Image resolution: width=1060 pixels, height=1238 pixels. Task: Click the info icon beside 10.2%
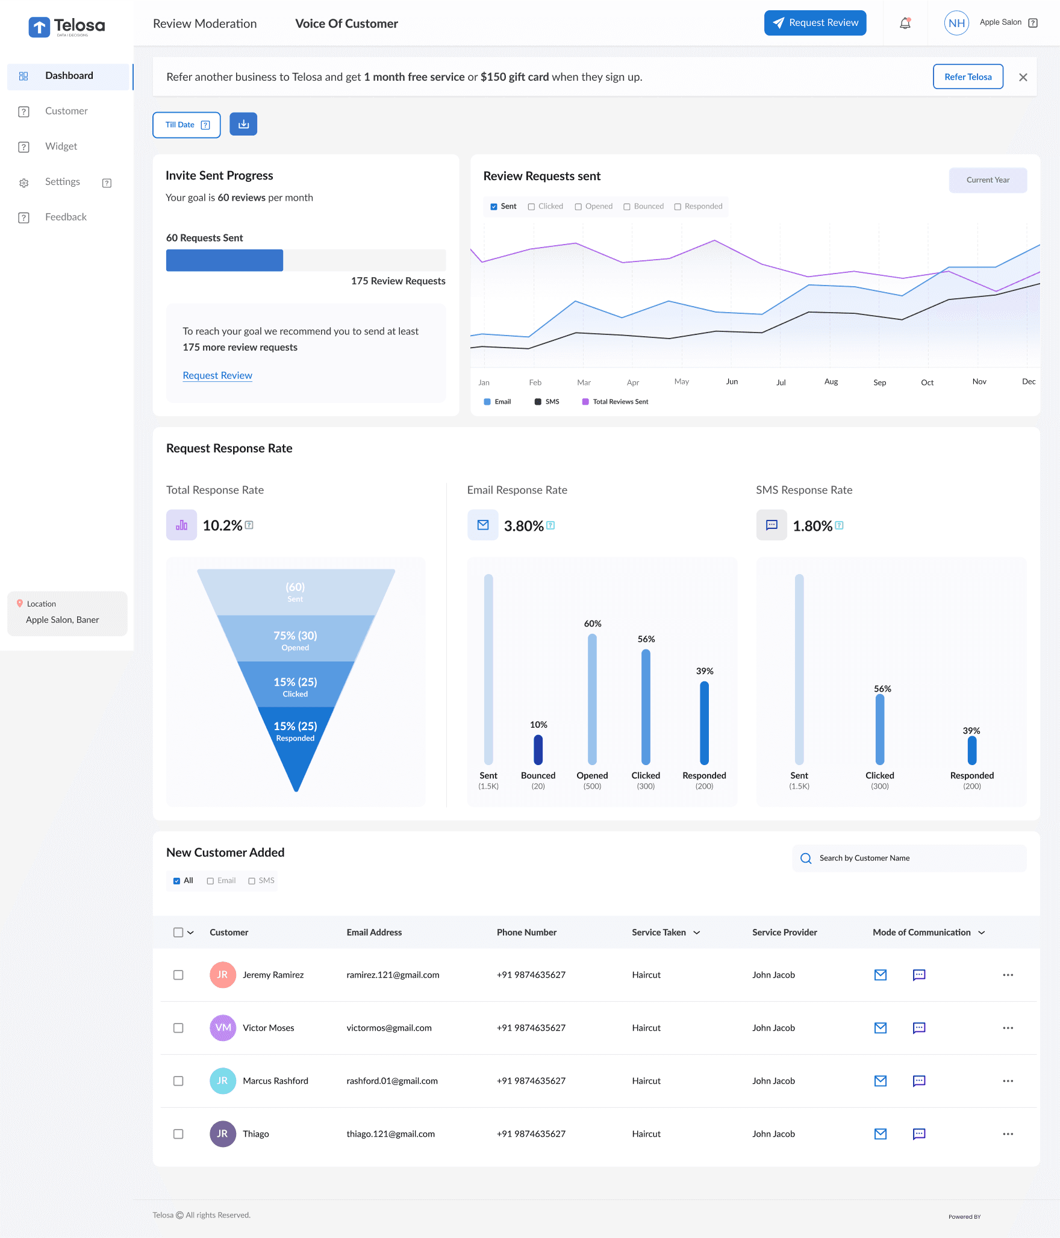249,525
